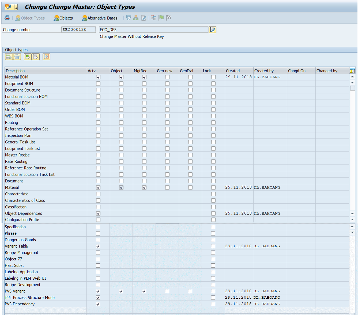Click upper table scroll down arrow below the top arrow
The height and width of the screenshot is (315, 358).
coord(352,83)
